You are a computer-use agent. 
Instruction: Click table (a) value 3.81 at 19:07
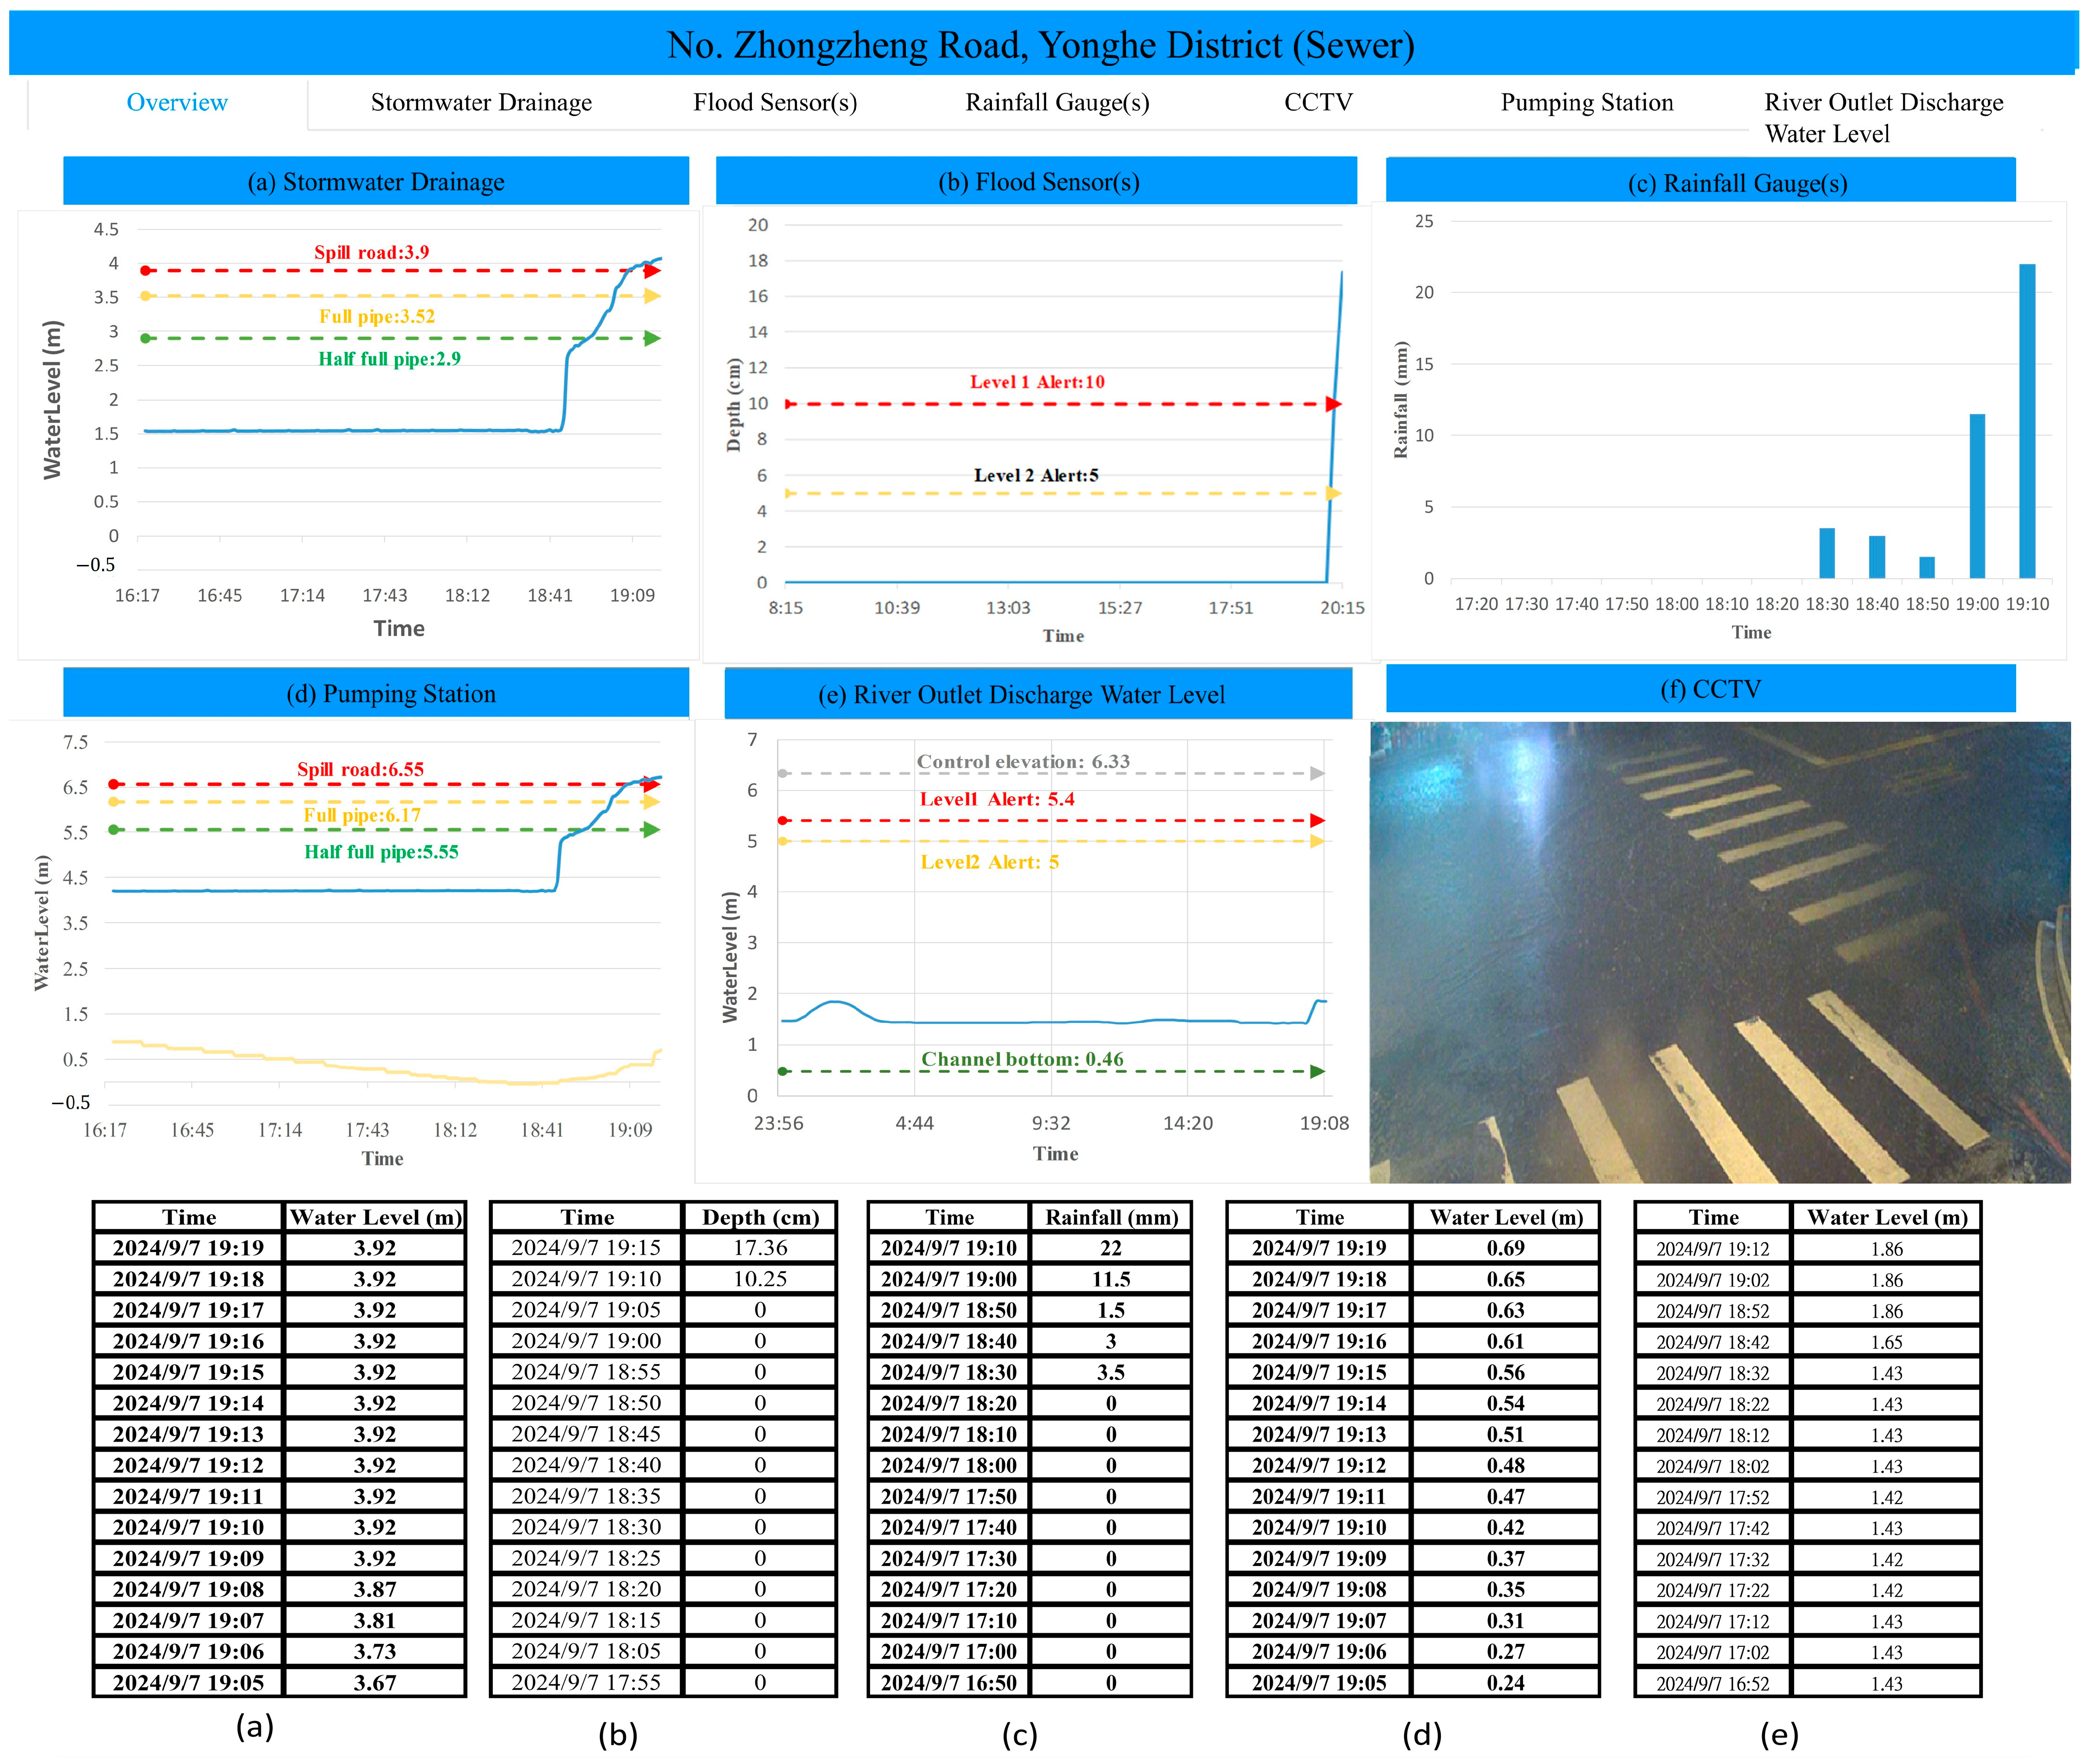[x=375, y=1620]
